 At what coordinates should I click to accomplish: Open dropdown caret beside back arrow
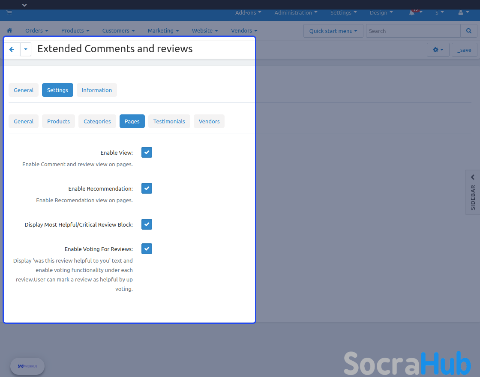(26, 50)
